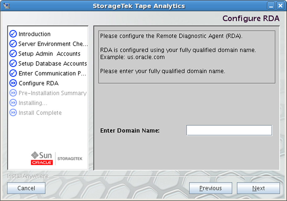Proceed with the Next button
Screen dimensions: 287x201
(x=258, y=188)
